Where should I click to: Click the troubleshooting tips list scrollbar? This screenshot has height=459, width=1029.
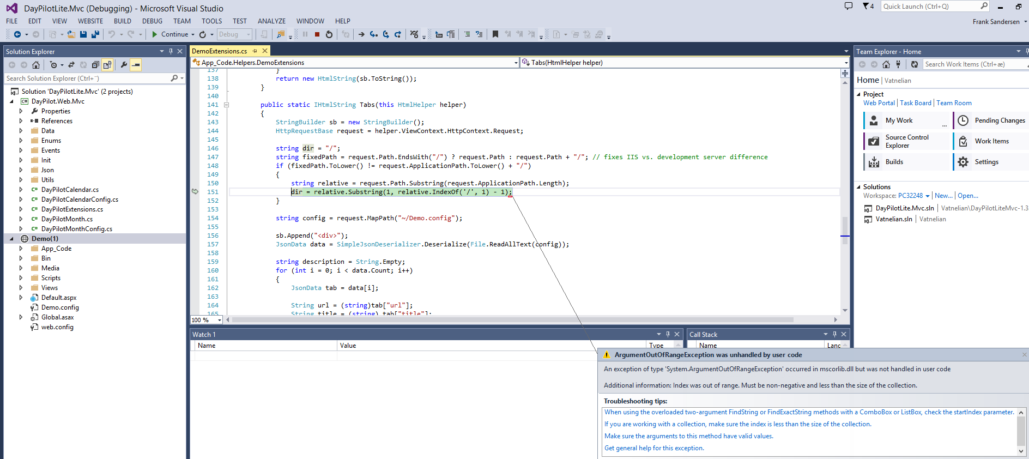click(1021, 431)
